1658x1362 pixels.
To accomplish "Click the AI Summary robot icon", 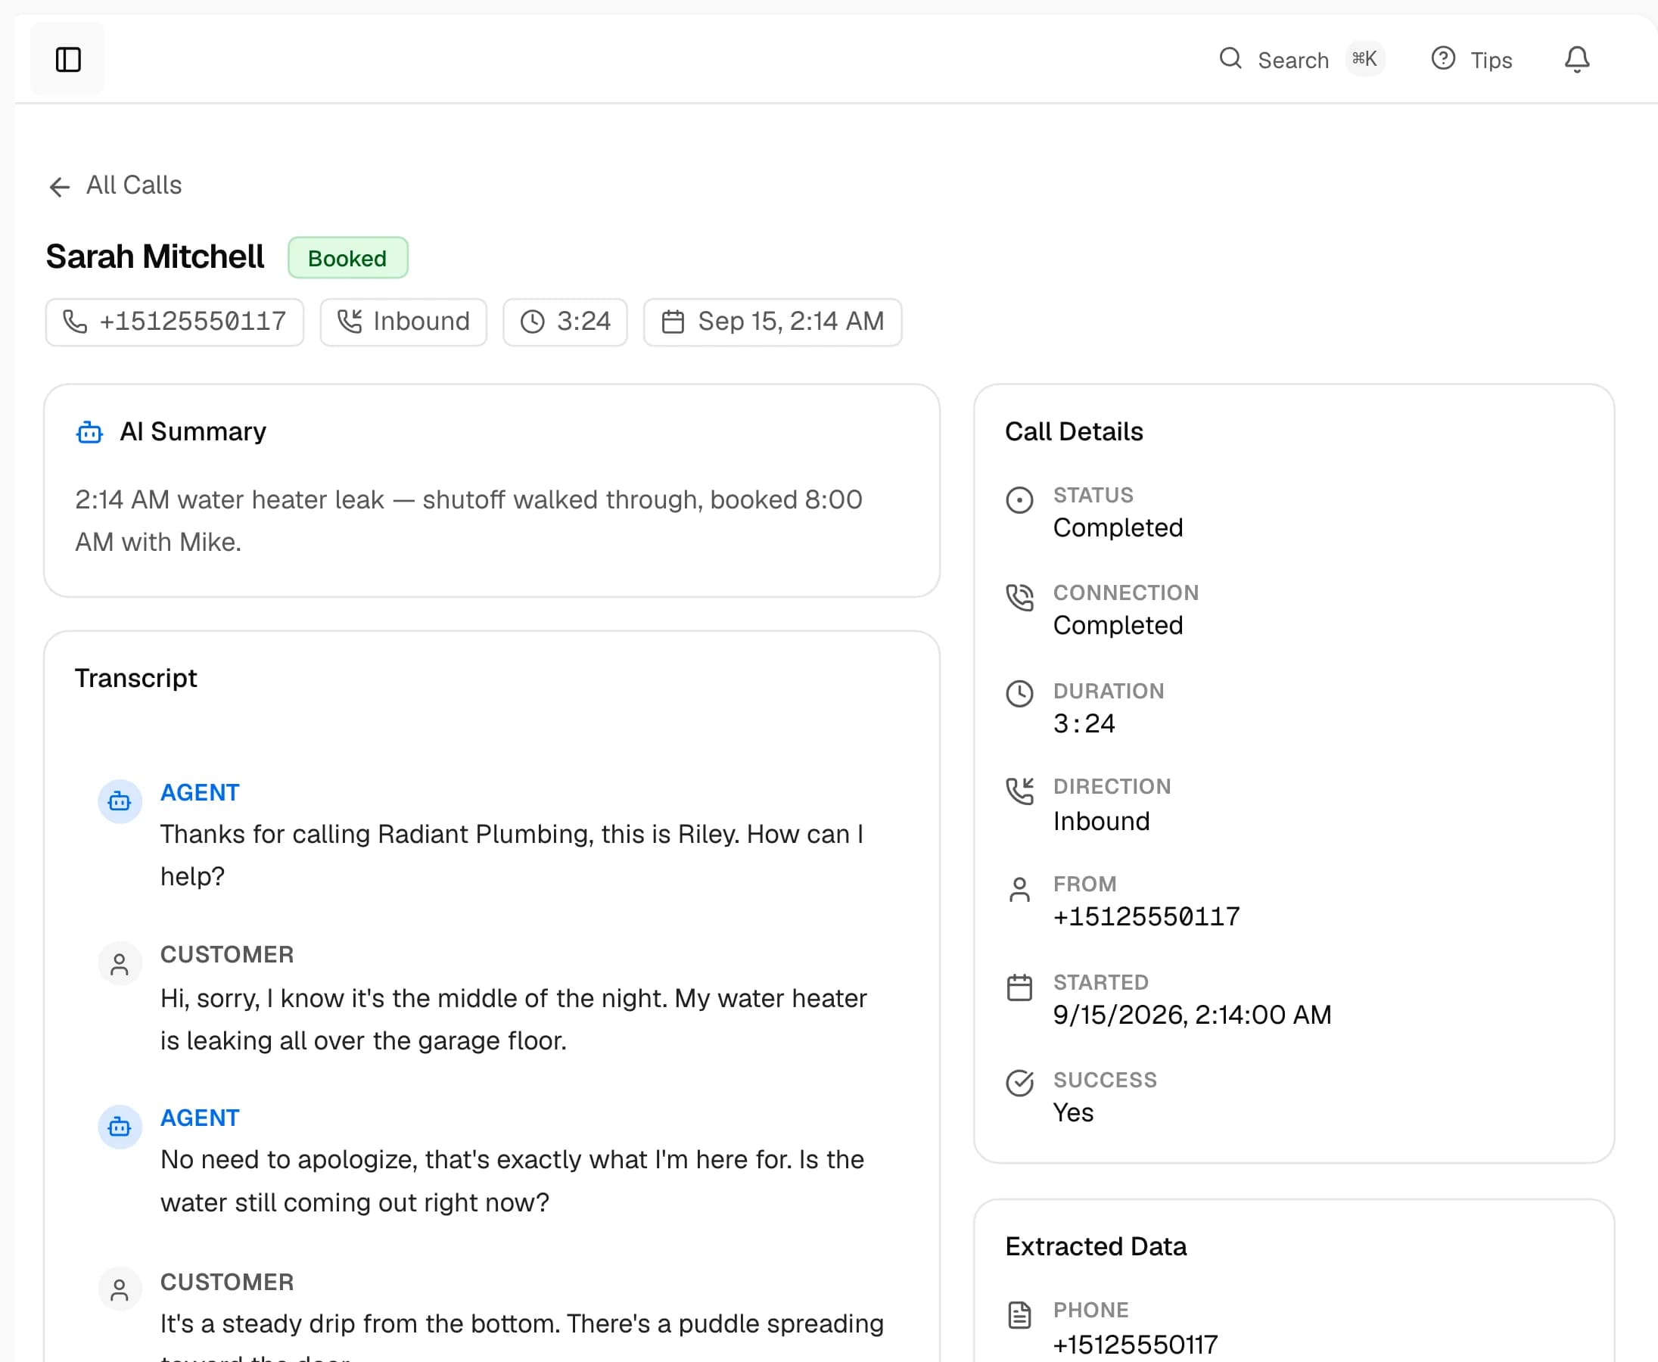I will 89,432.
